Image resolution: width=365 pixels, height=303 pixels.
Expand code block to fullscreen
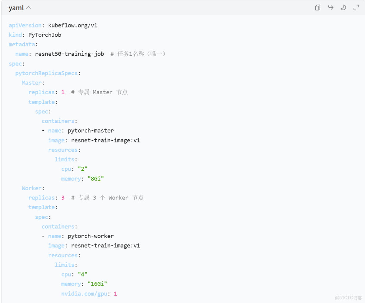pyautogui.click(x=356, y=8)
